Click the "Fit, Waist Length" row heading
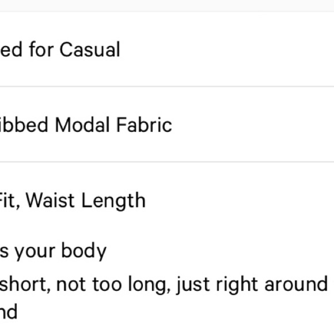Viewport: 334px width, 334px height. click(72, 200)
